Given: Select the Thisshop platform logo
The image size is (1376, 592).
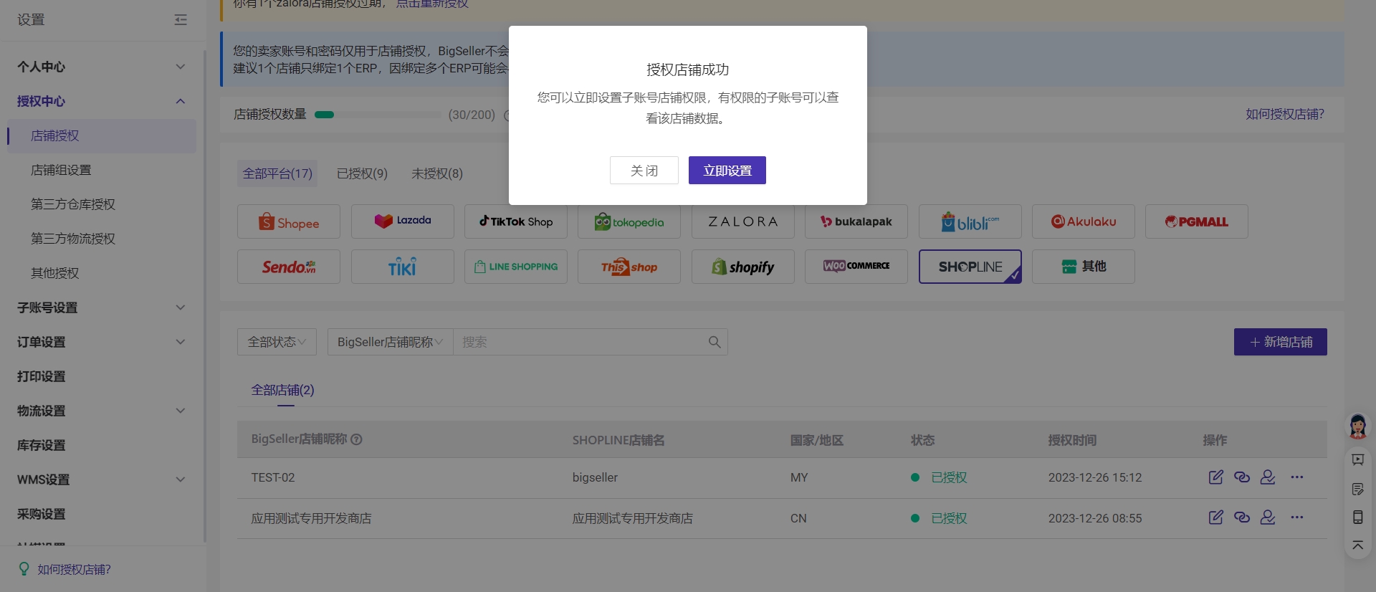Looking at the screenshot, I should click(629, 267).
